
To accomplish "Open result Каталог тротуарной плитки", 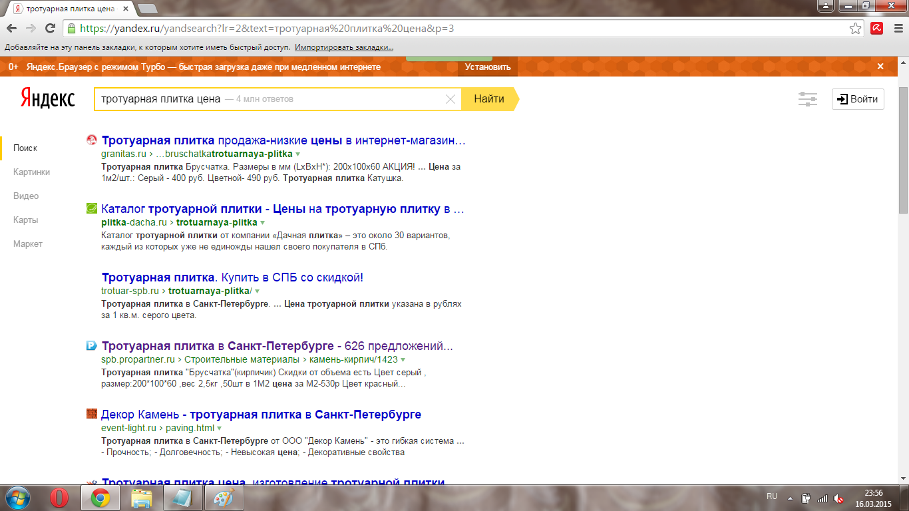I will [x=283, y=209].
